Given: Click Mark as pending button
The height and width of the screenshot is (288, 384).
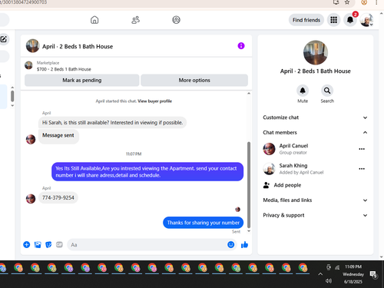Looking at the screenshot, I should pyautogui.click(x=82, y=80).
